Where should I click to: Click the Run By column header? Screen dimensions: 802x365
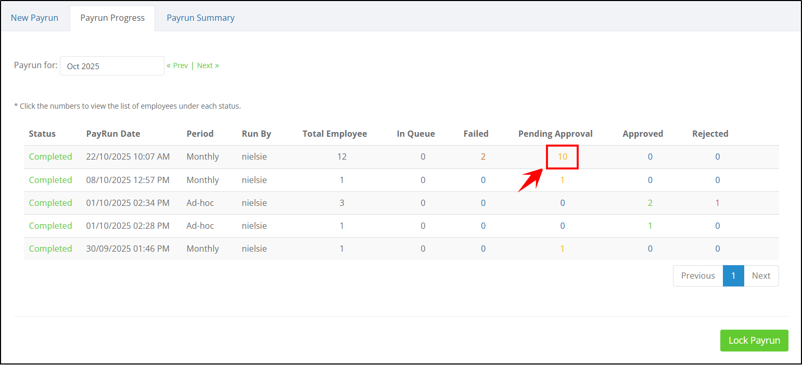[x=257, y=134]
